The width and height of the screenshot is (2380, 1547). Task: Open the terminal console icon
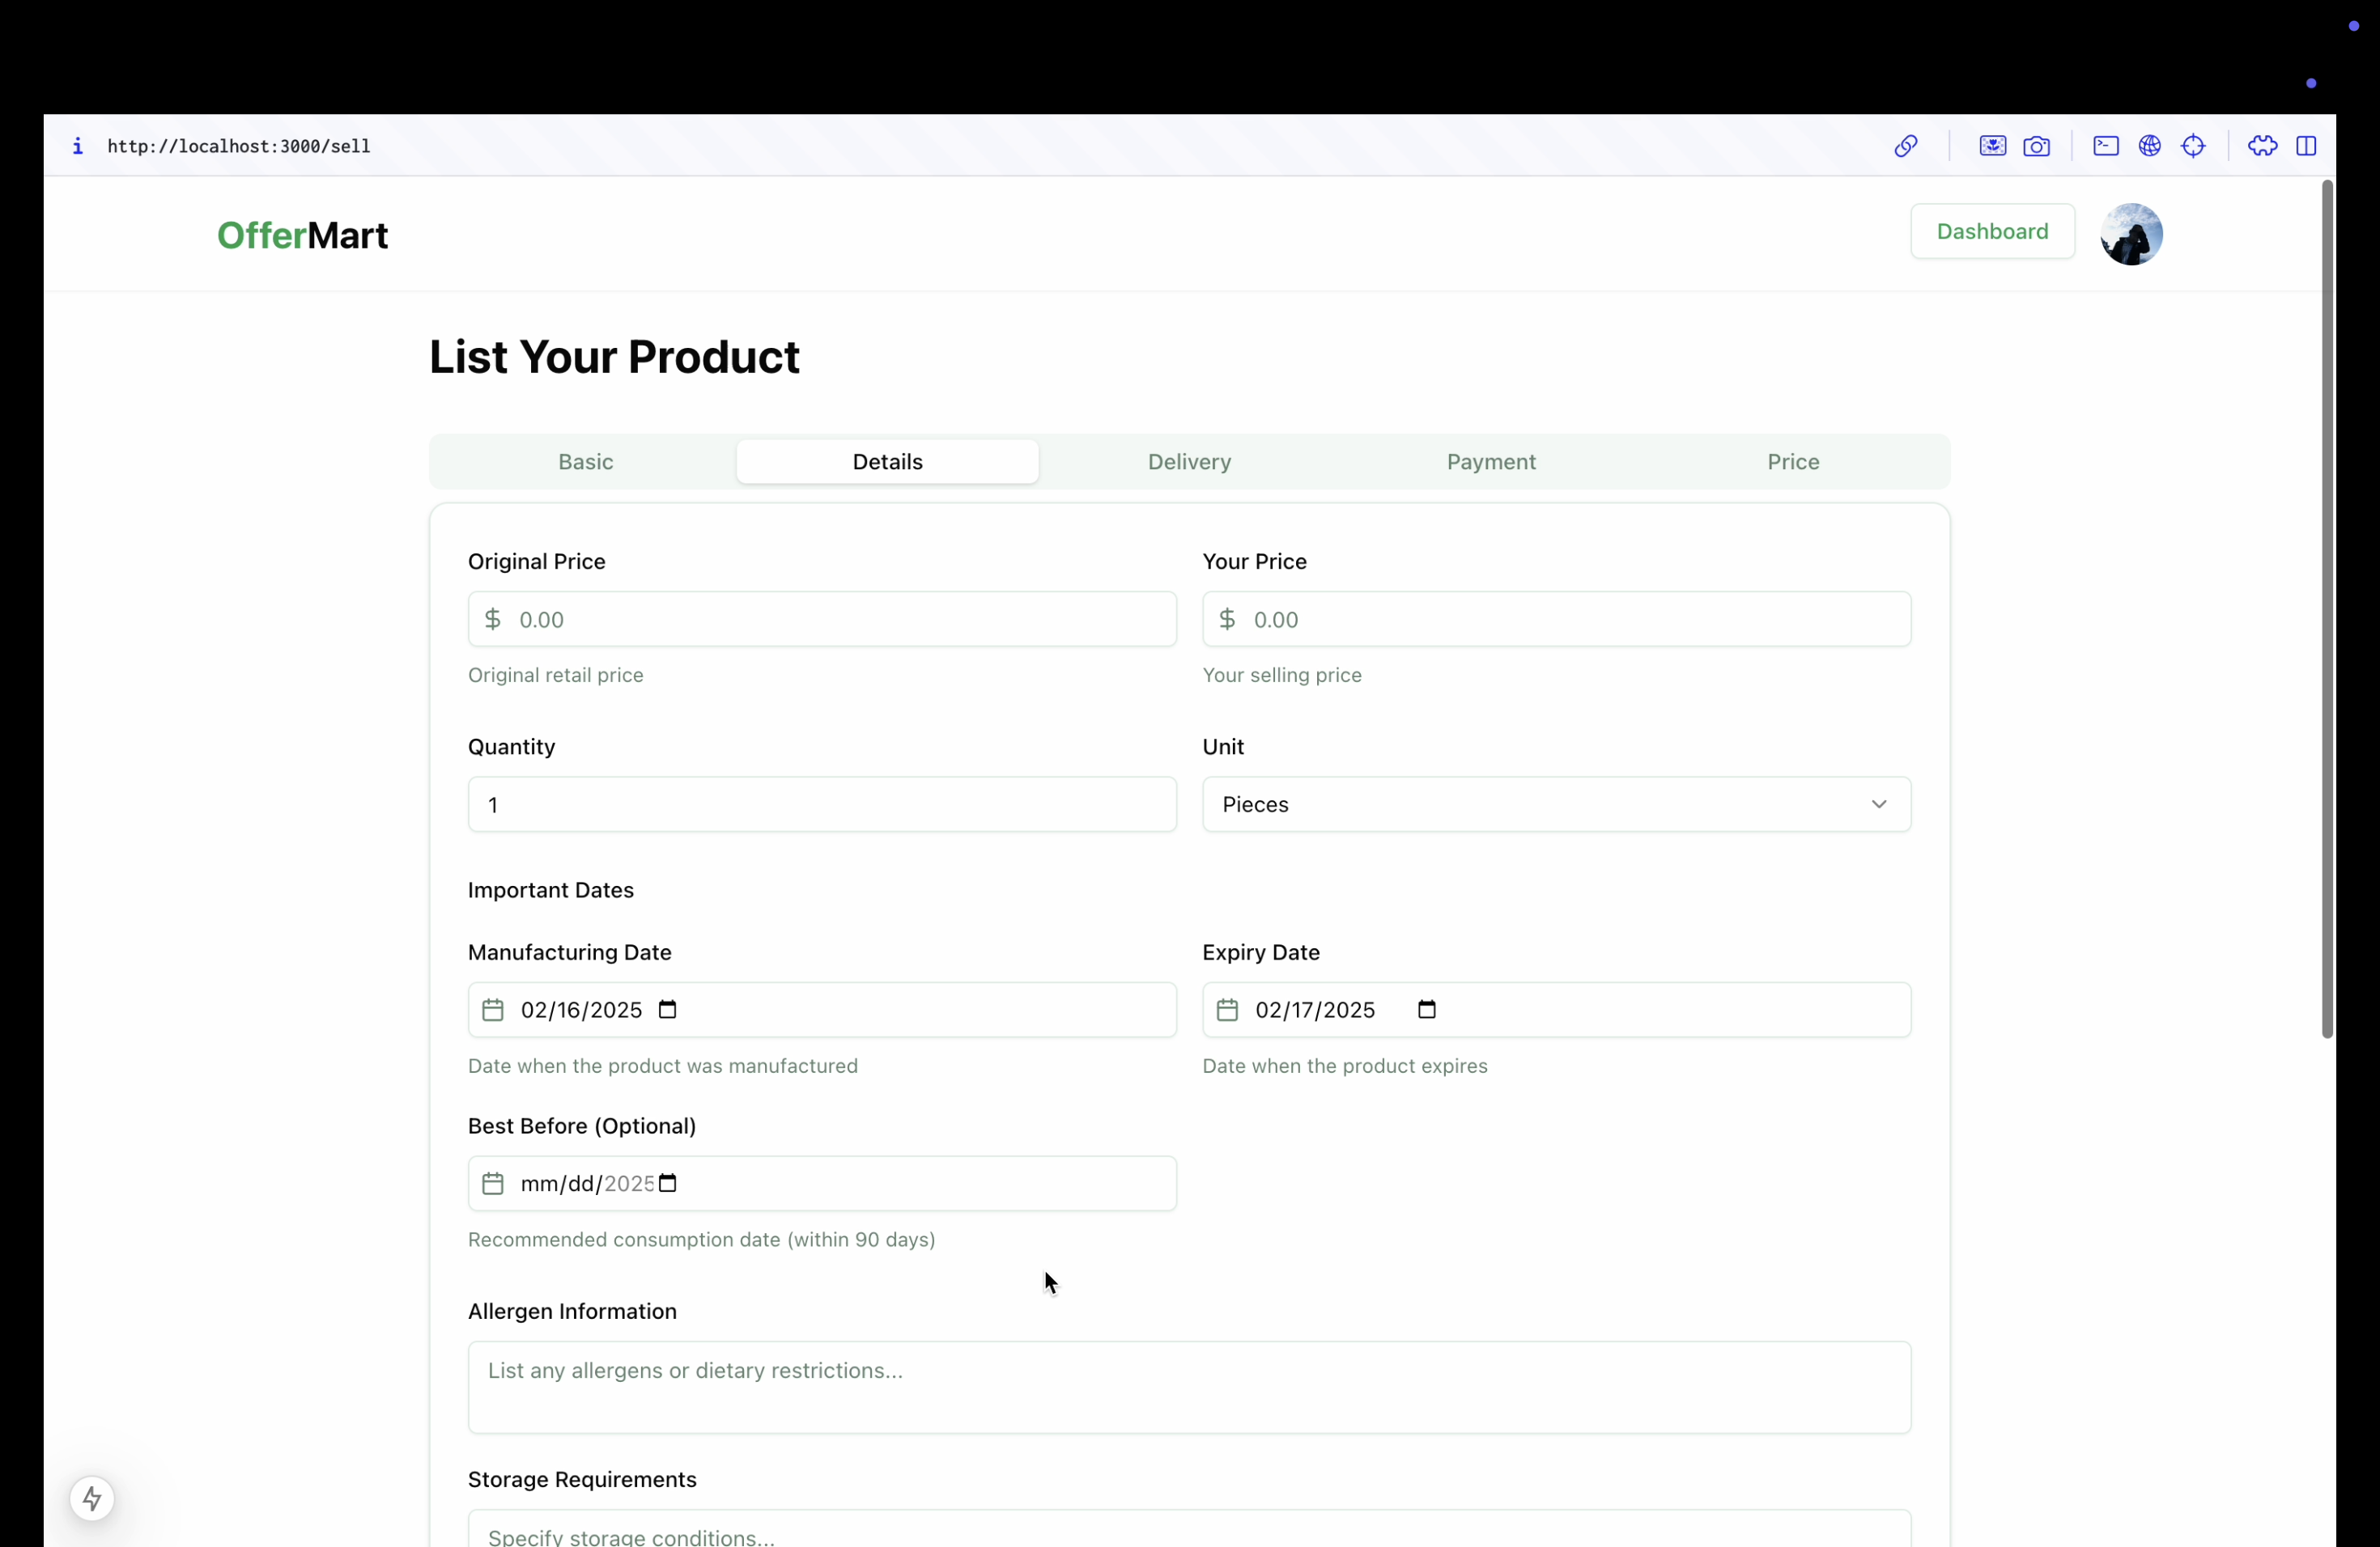2105,146
